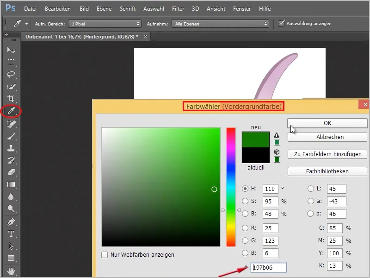Select the H hue radio button
Image resolution: width=370 pixels, height=278 pixels.
(245, 189)
